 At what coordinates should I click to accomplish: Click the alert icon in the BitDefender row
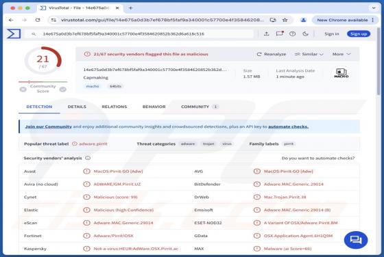(x=257, y=184)
